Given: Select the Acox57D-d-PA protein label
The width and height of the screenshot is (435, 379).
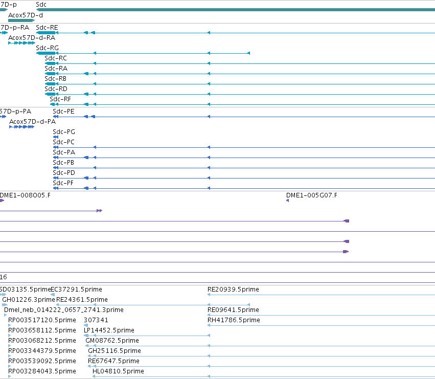Looking at the screenshot, I should pyautogui.click(x=32, y=122).
